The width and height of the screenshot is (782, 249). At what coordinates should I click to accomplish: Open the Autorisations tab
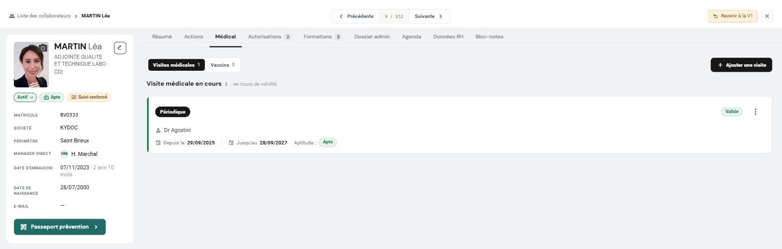(269, 37)
